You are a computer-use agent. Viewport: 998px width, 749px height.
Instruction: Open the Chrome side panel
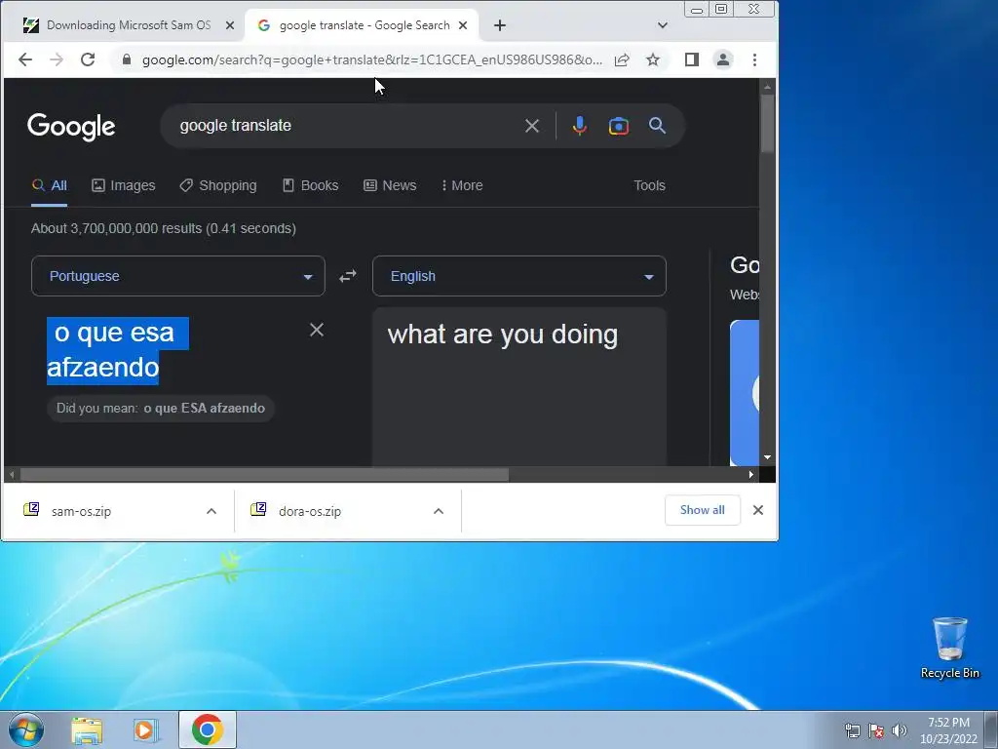click(x=692, y=59)
